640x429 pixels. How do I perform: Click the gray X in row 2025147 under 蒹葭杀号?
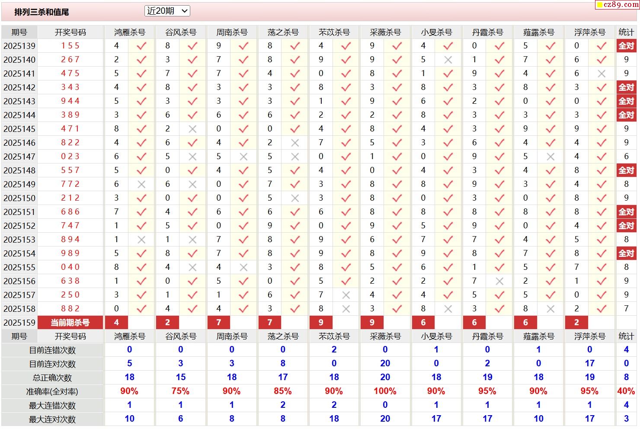point(550,157)
